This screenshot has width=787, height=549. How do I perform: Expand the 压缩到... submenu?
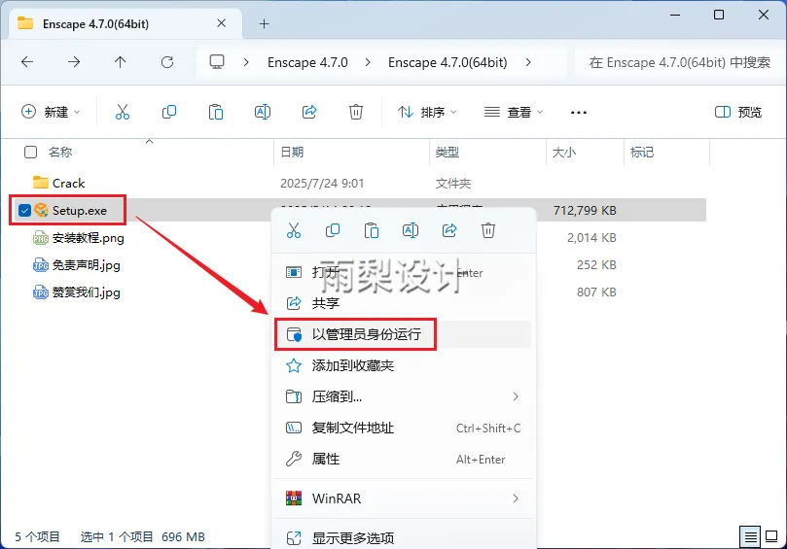coord(516,396)
